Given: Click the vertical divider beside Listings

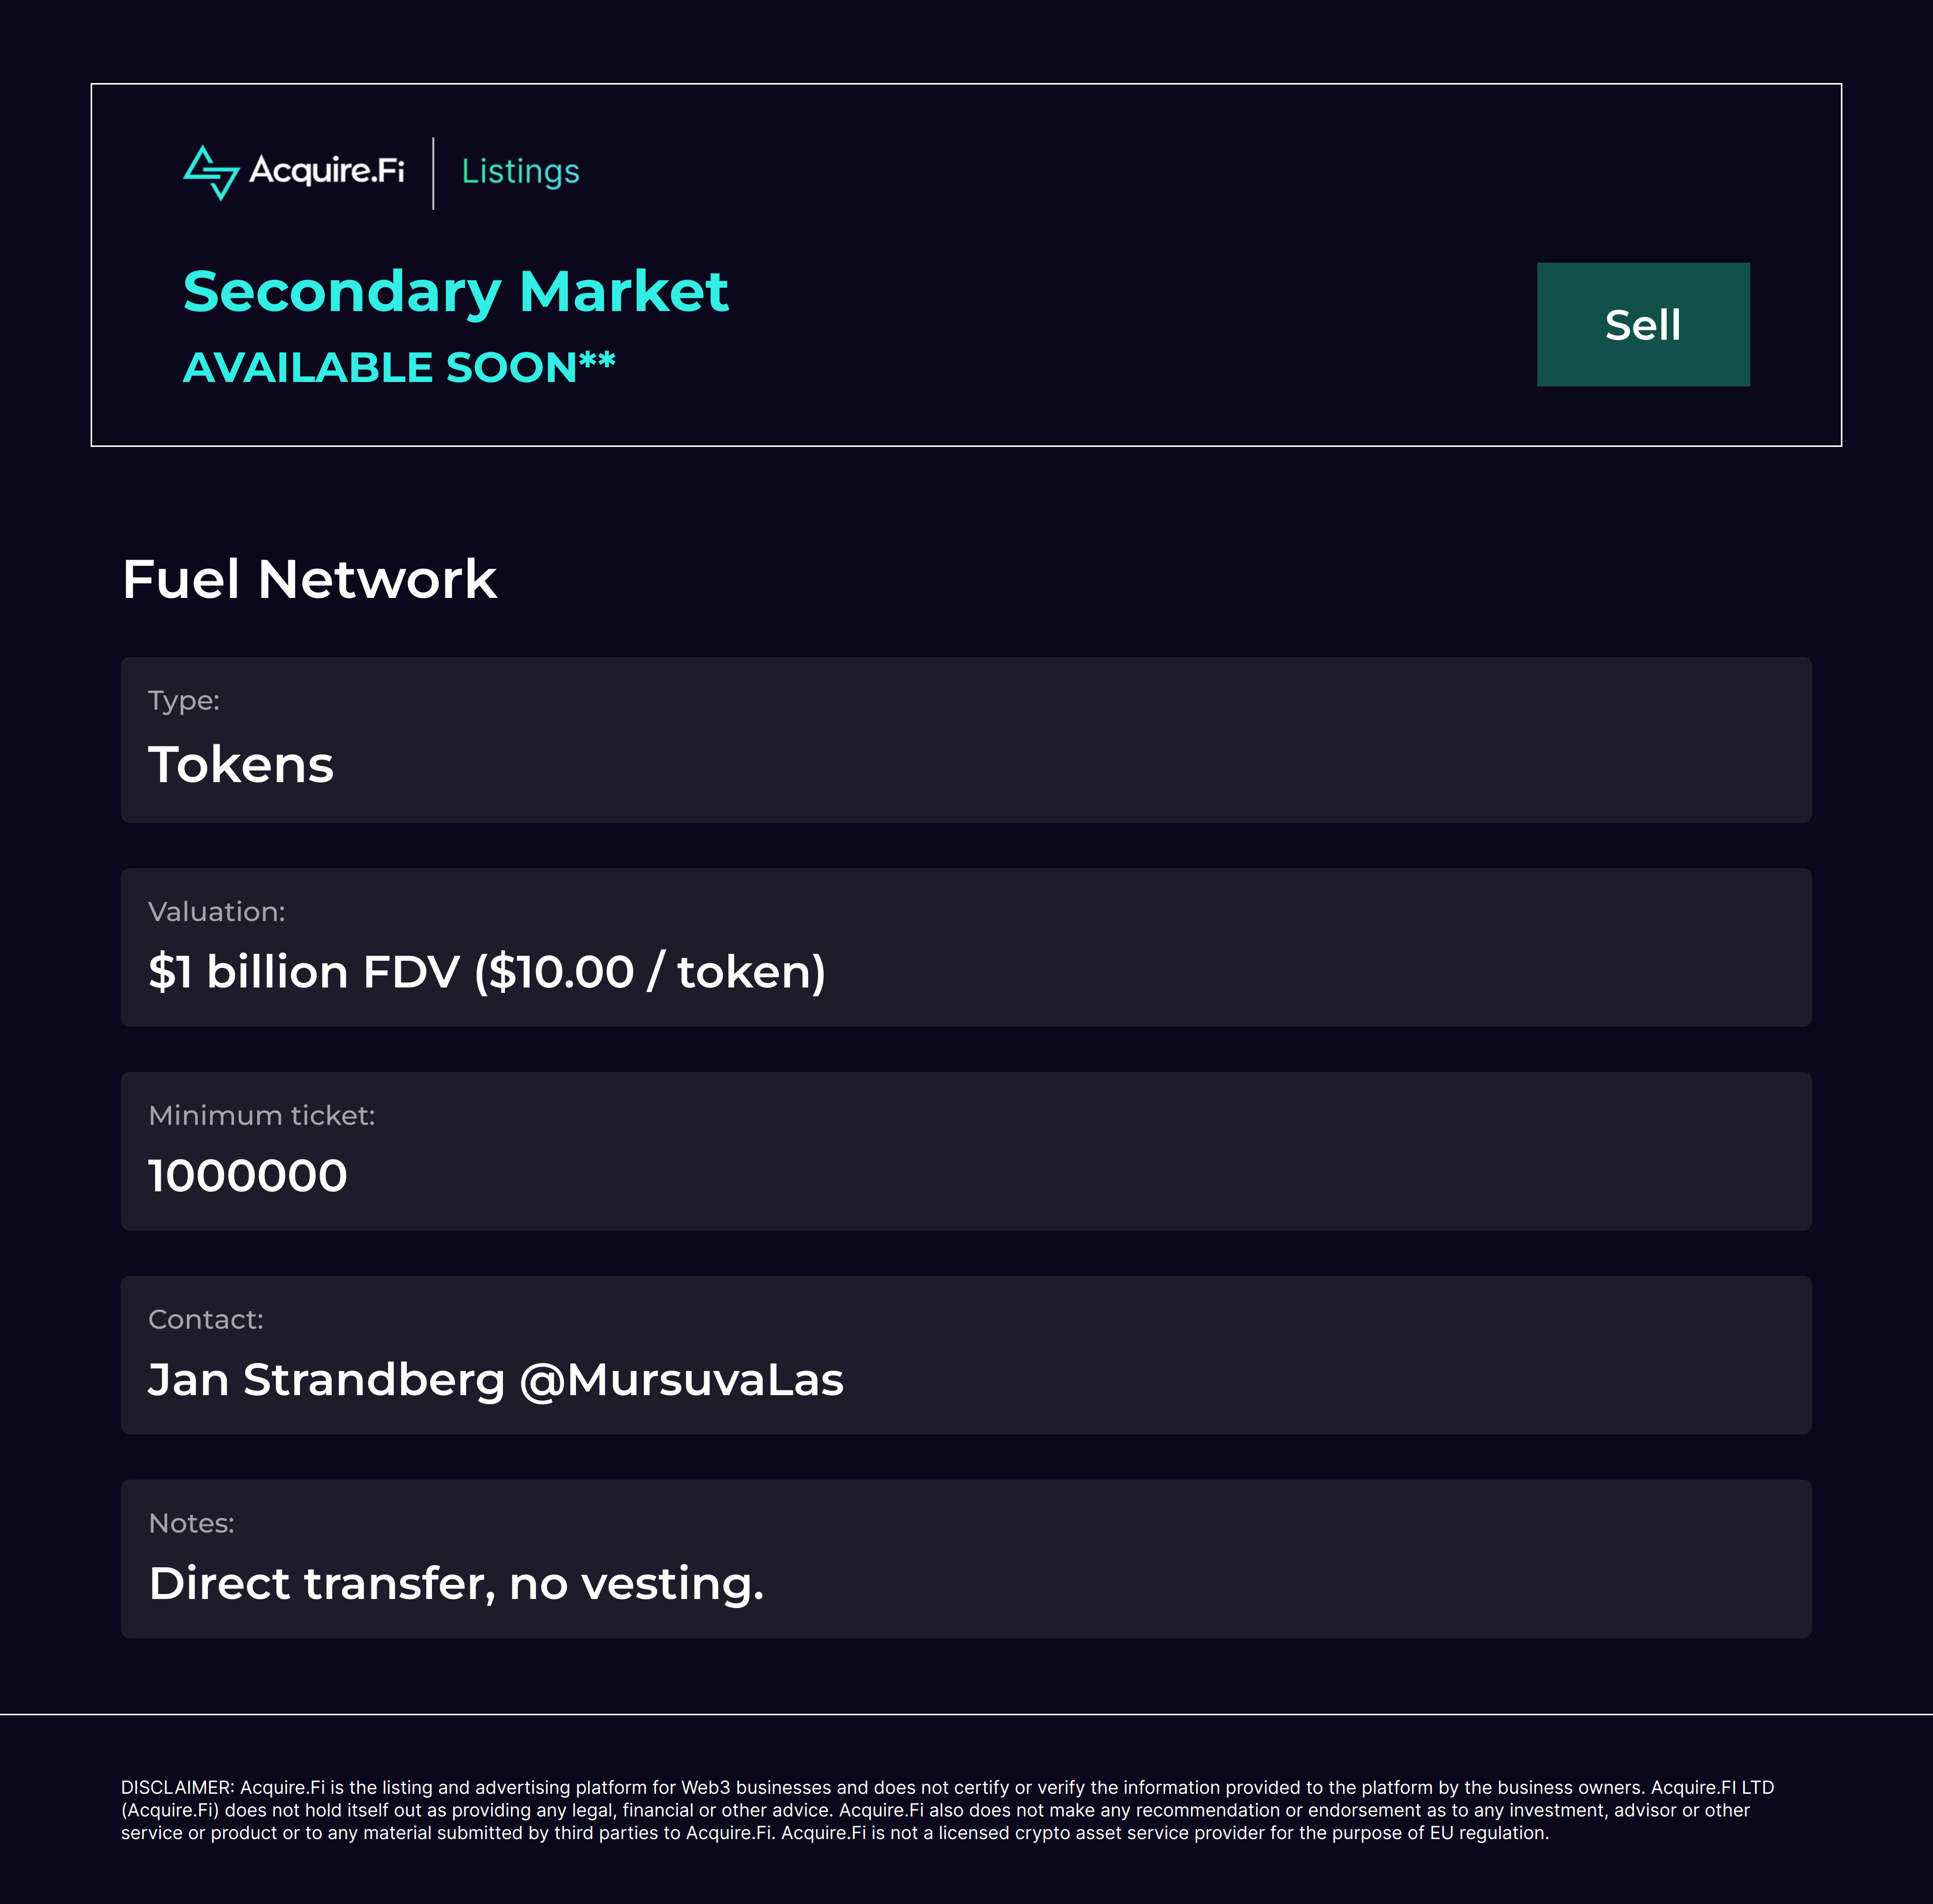Looking at the screenshot, I should 433,173.
